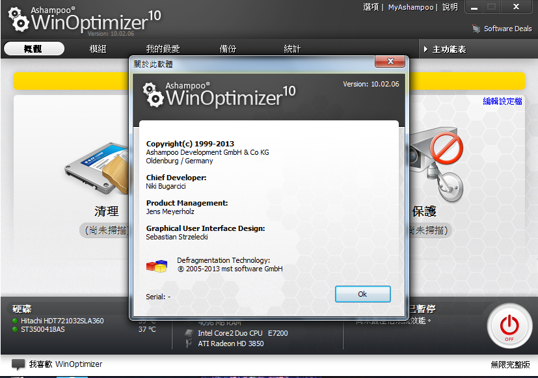
Task: Toggle the red OFF power button
Action: (509, 326)
